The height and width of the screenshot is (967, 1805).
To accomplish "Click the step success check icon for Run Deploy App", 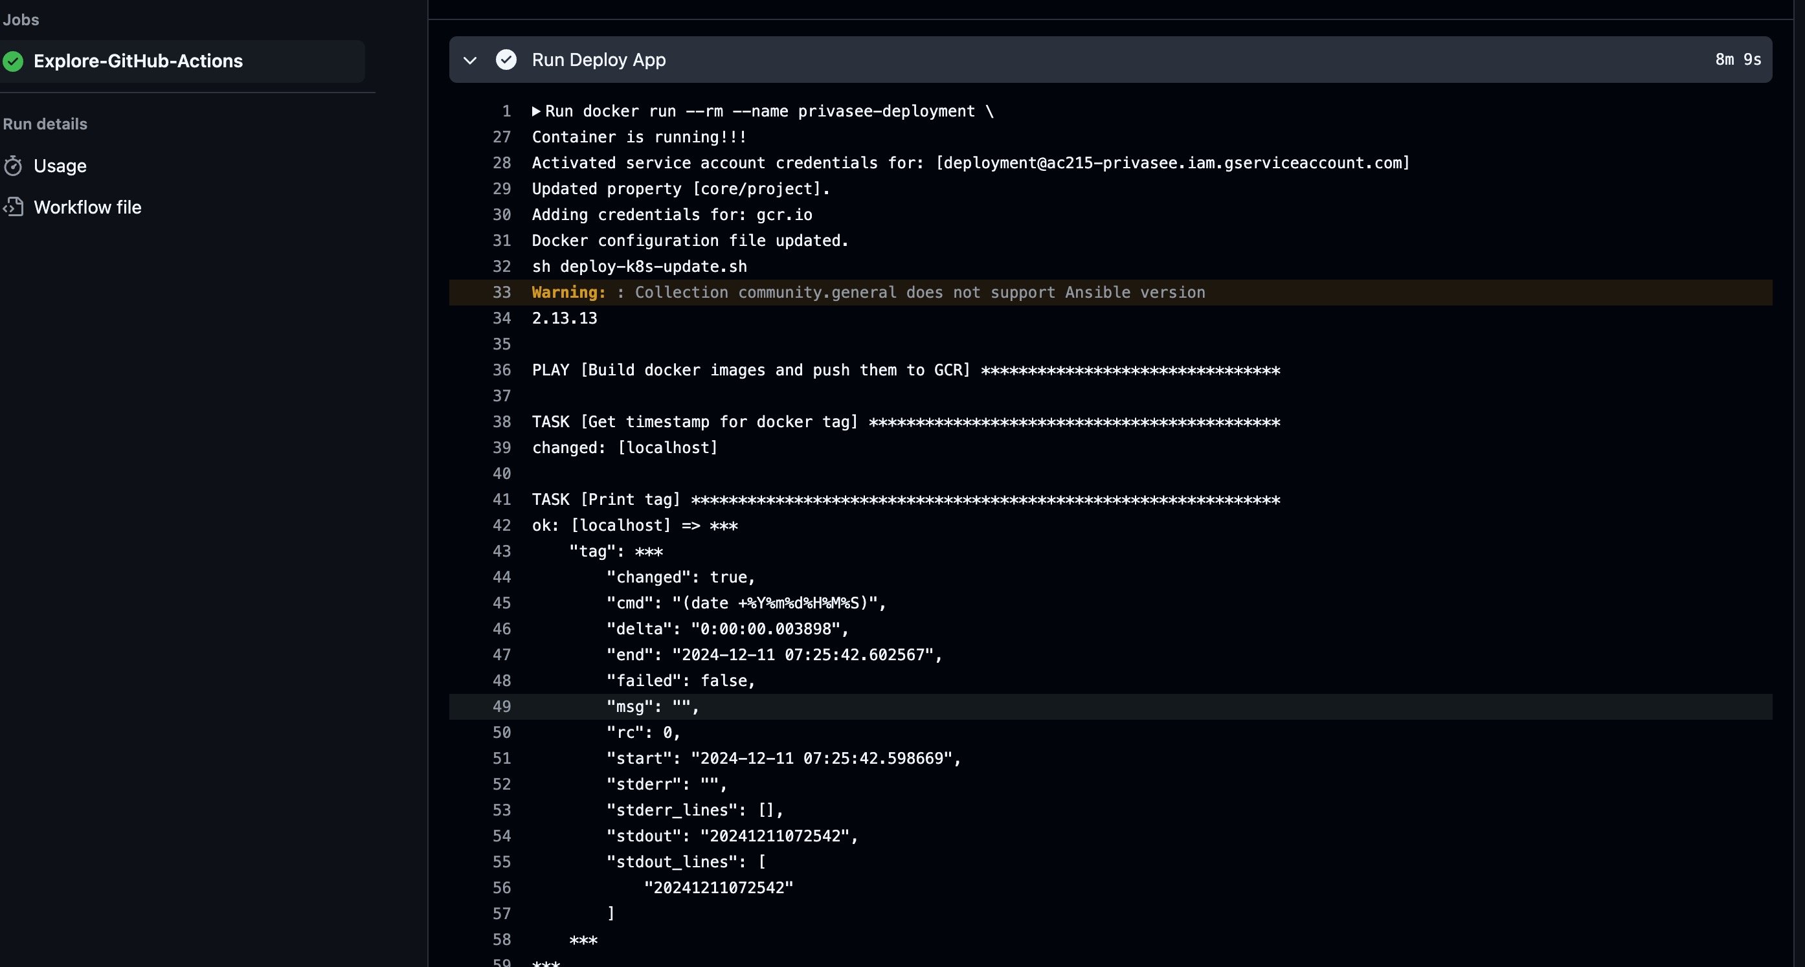I will pos(506,60).
